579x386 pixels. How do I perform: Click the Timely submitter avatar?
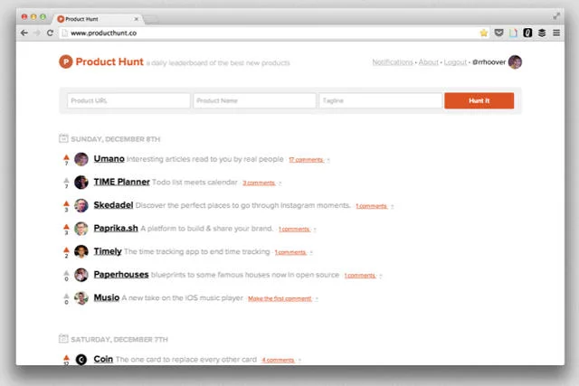(81, 251)
